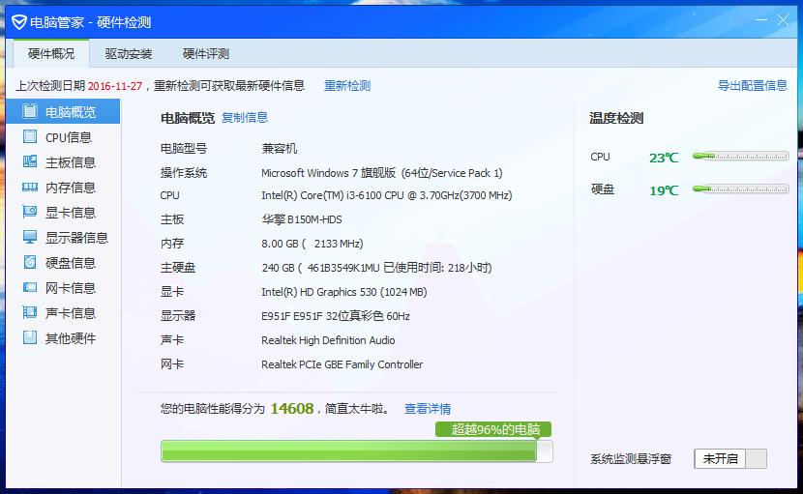Viewport: 803px width, 494px height.
Task: Click the 显卡信息 graphics card icon
Action: pos(30,212)
